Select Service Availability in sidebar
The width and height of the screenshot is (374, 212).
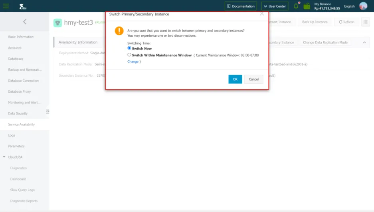(x=22, y=125)
